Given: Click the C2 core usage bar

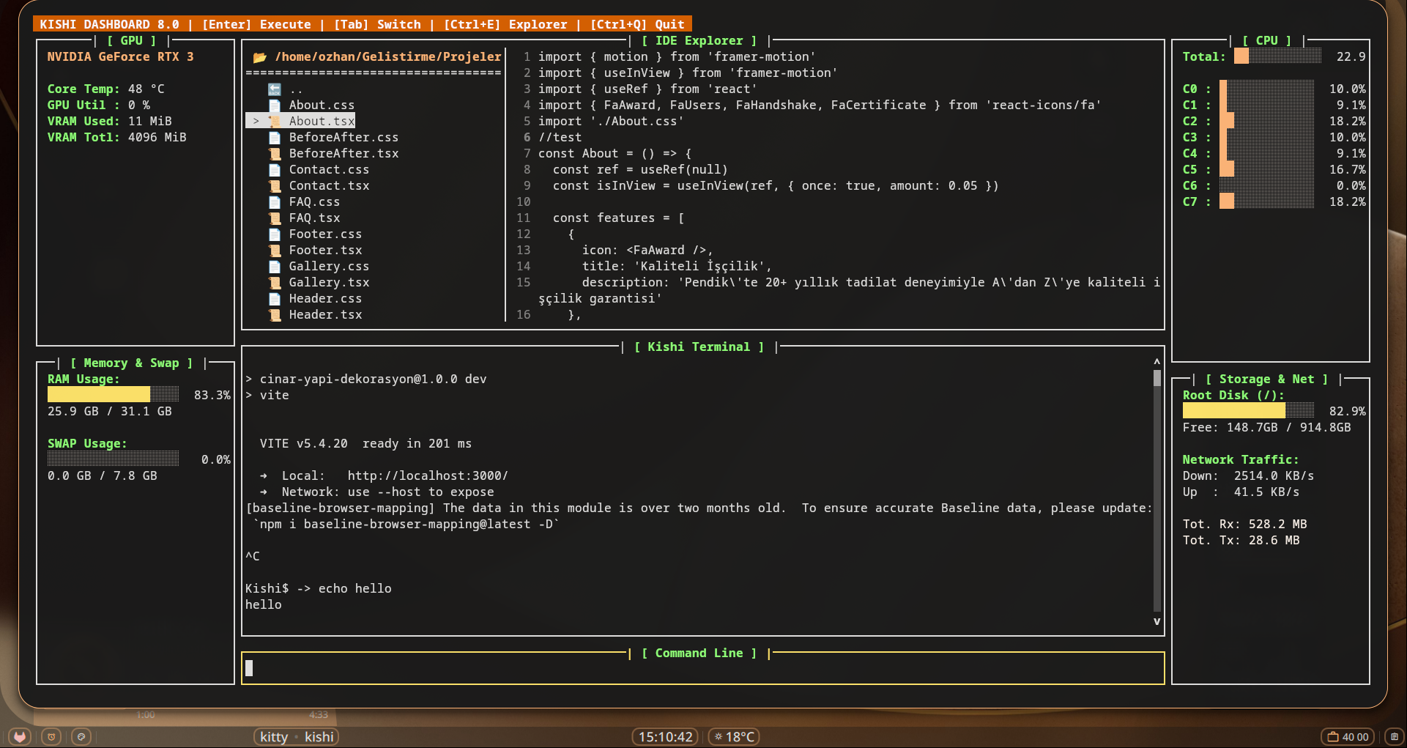Looking at the screenshot, I should tap(1266, 122).
